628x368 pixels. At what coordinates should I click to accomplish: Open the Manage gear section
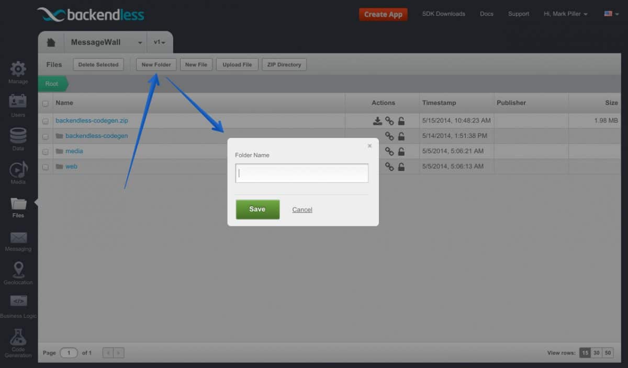tap(18, 73)
